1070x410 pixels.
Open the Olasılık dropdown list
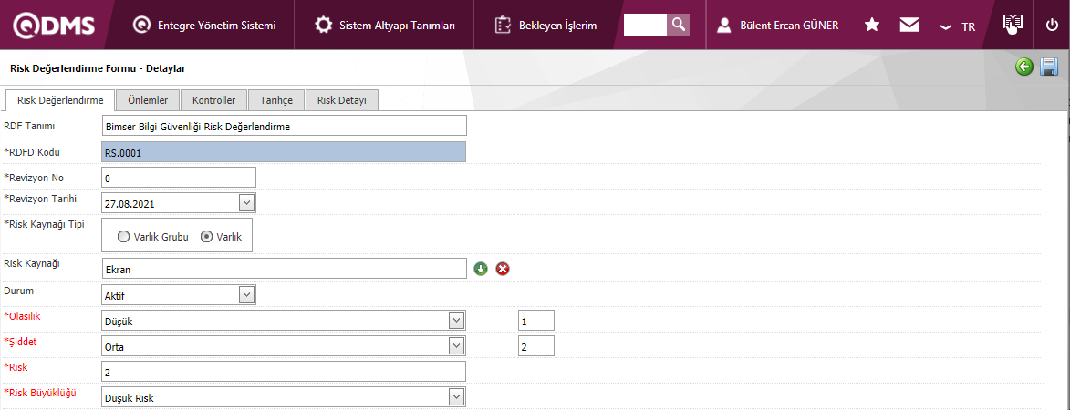(x=456, y=321)
